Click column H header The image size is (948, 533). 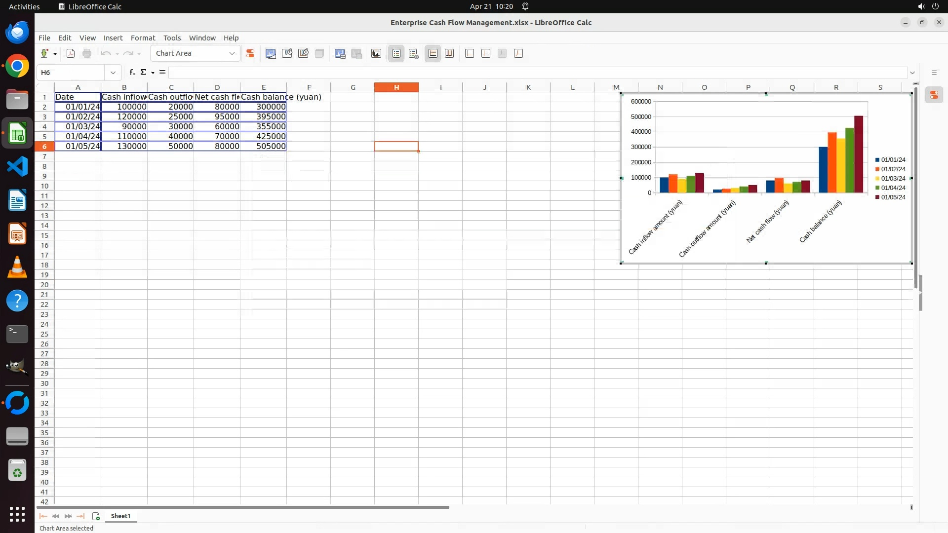396,87
